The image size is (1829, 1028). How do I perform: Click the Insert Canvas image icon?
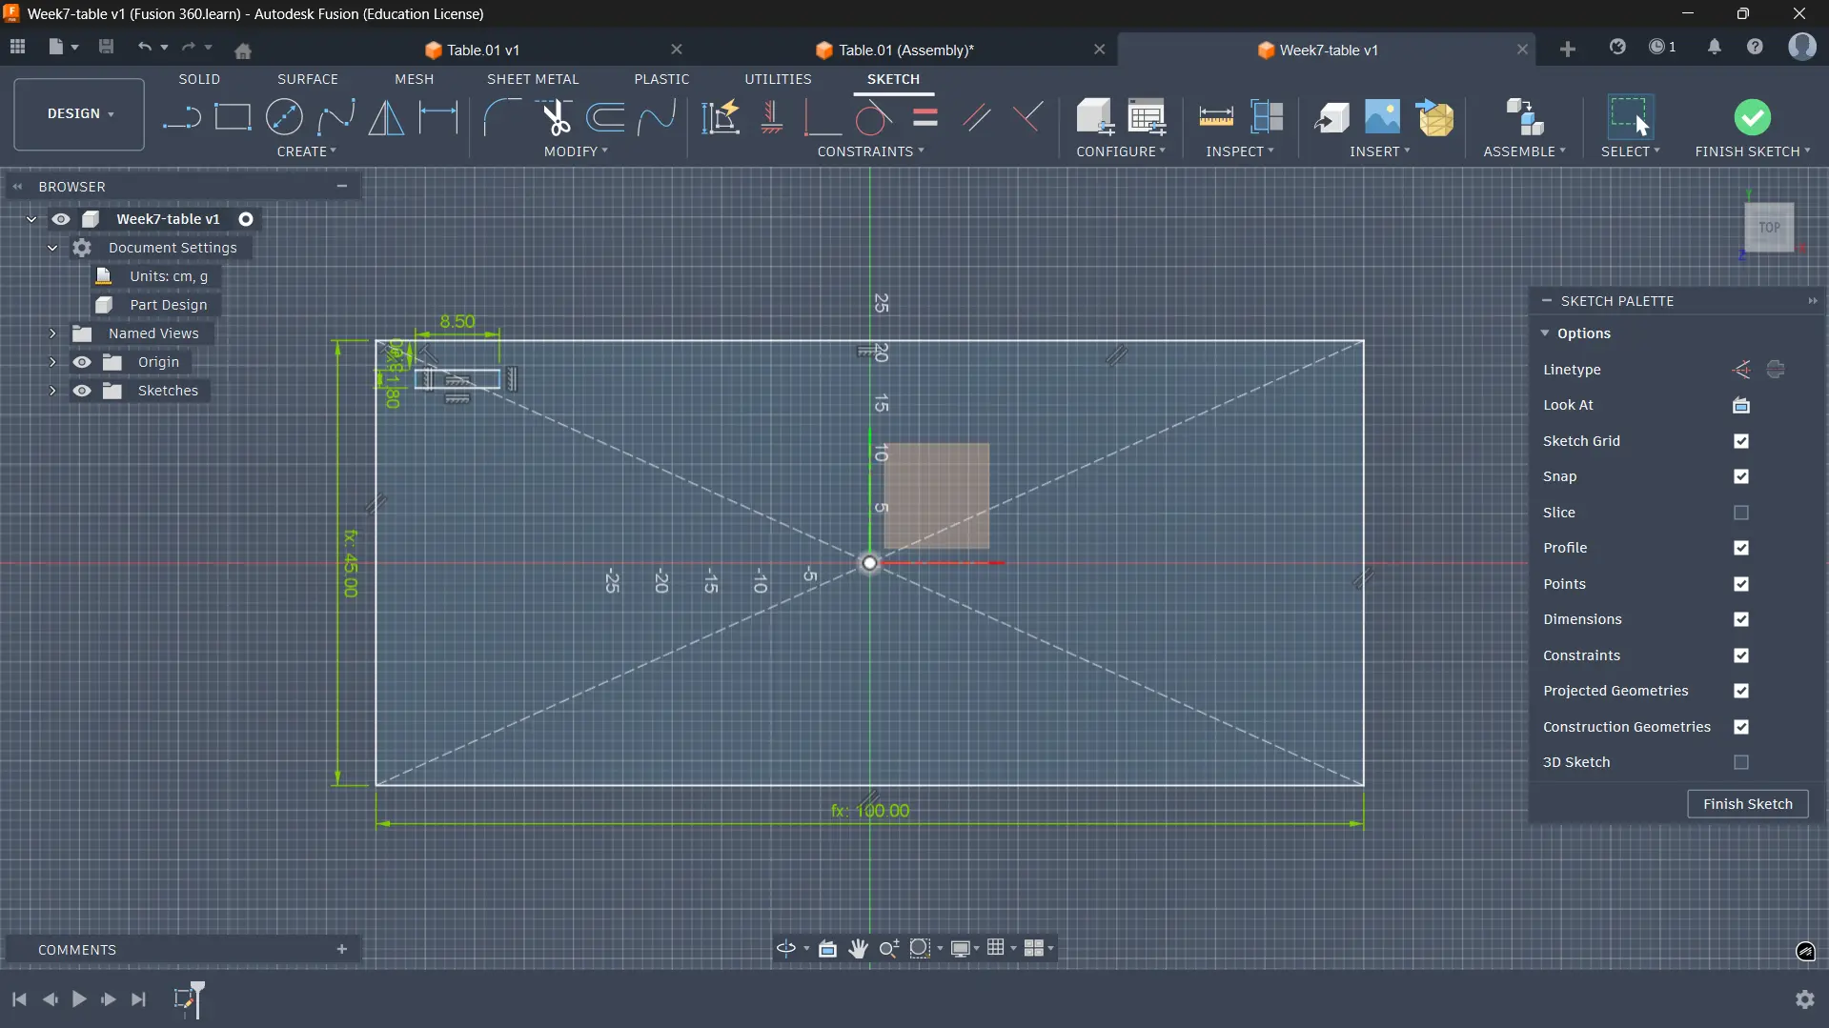[x=1382, y=117]
